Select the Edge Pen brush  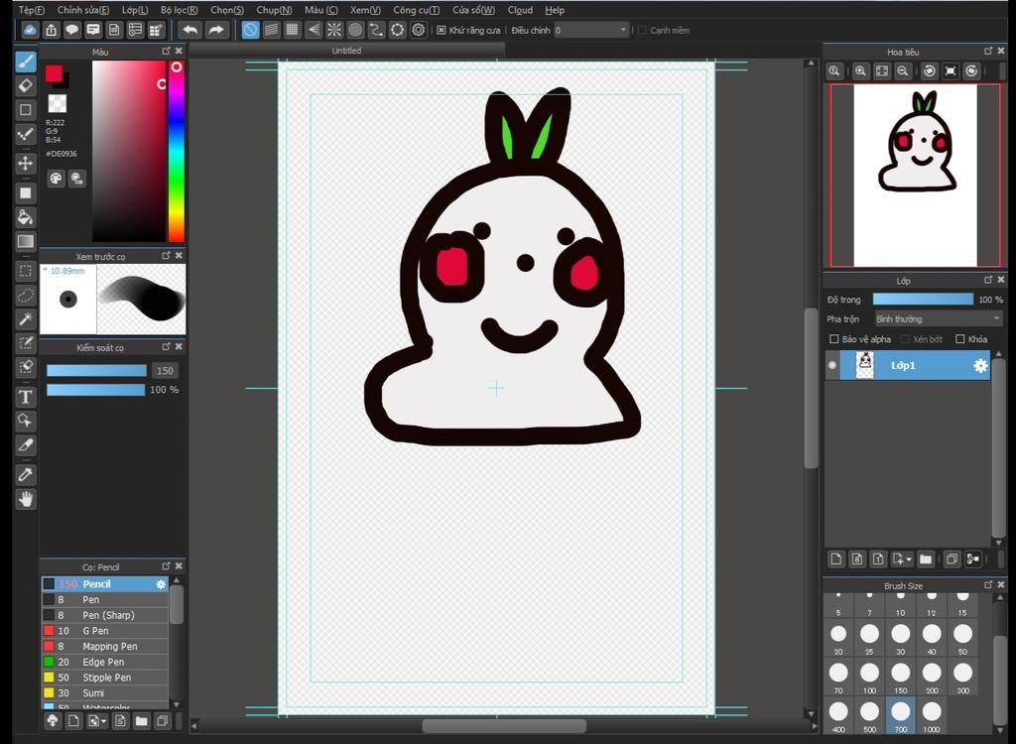105,662
